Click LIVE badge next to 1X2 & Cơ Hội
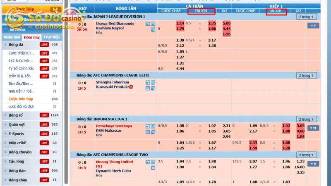 [x=44, y=61]
